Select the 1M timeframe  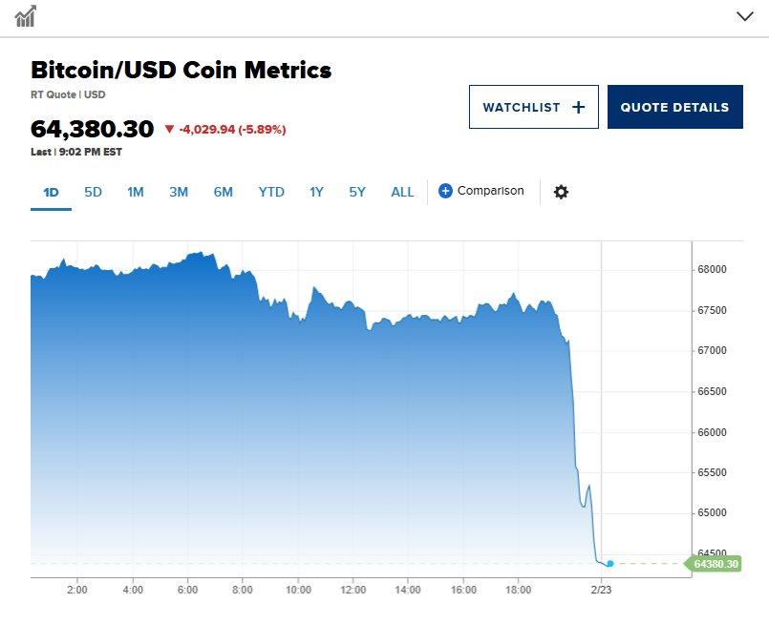click(135, 192)
